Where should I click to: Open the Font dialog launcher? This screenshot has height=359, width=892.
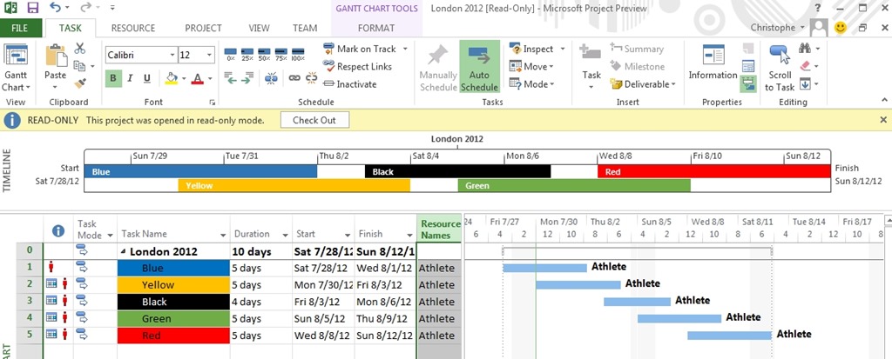212,103
